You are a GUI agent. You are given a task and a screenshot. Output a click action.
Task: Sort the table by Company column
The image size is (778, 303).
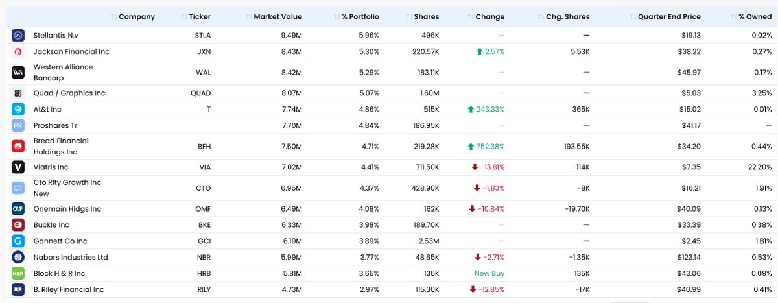pos(133,16)
